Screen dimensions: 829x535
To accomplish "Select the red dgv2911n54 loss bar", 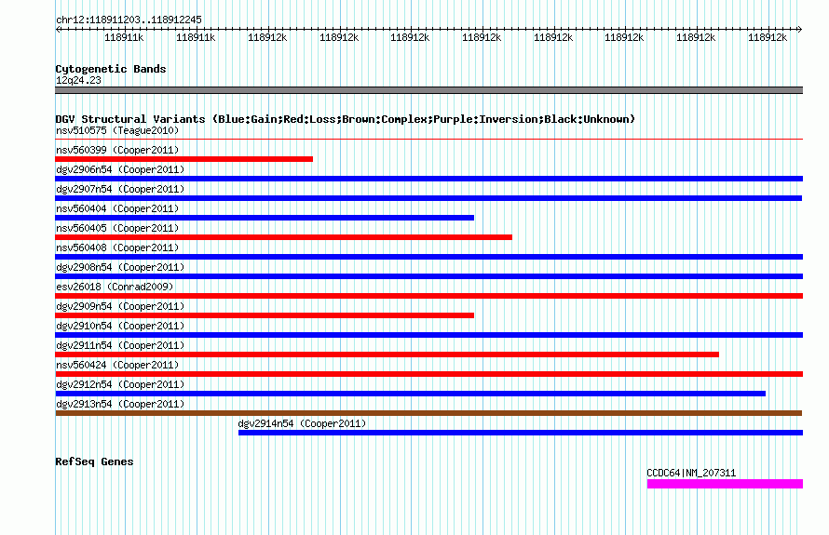I will click(387, 354).
